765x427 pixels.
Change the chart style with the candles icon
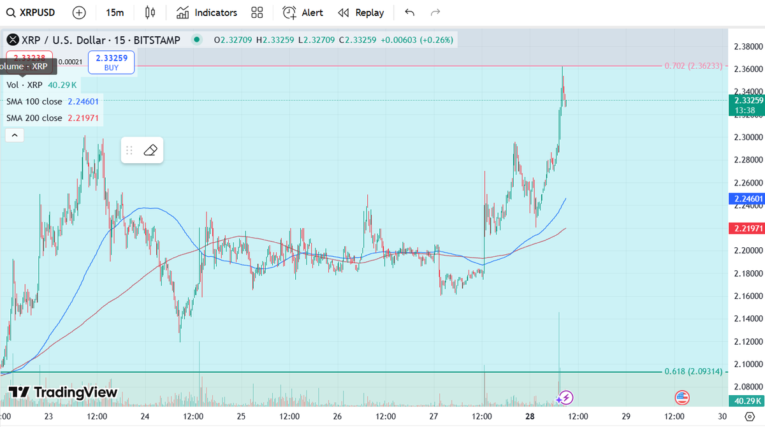coord(150,13)
